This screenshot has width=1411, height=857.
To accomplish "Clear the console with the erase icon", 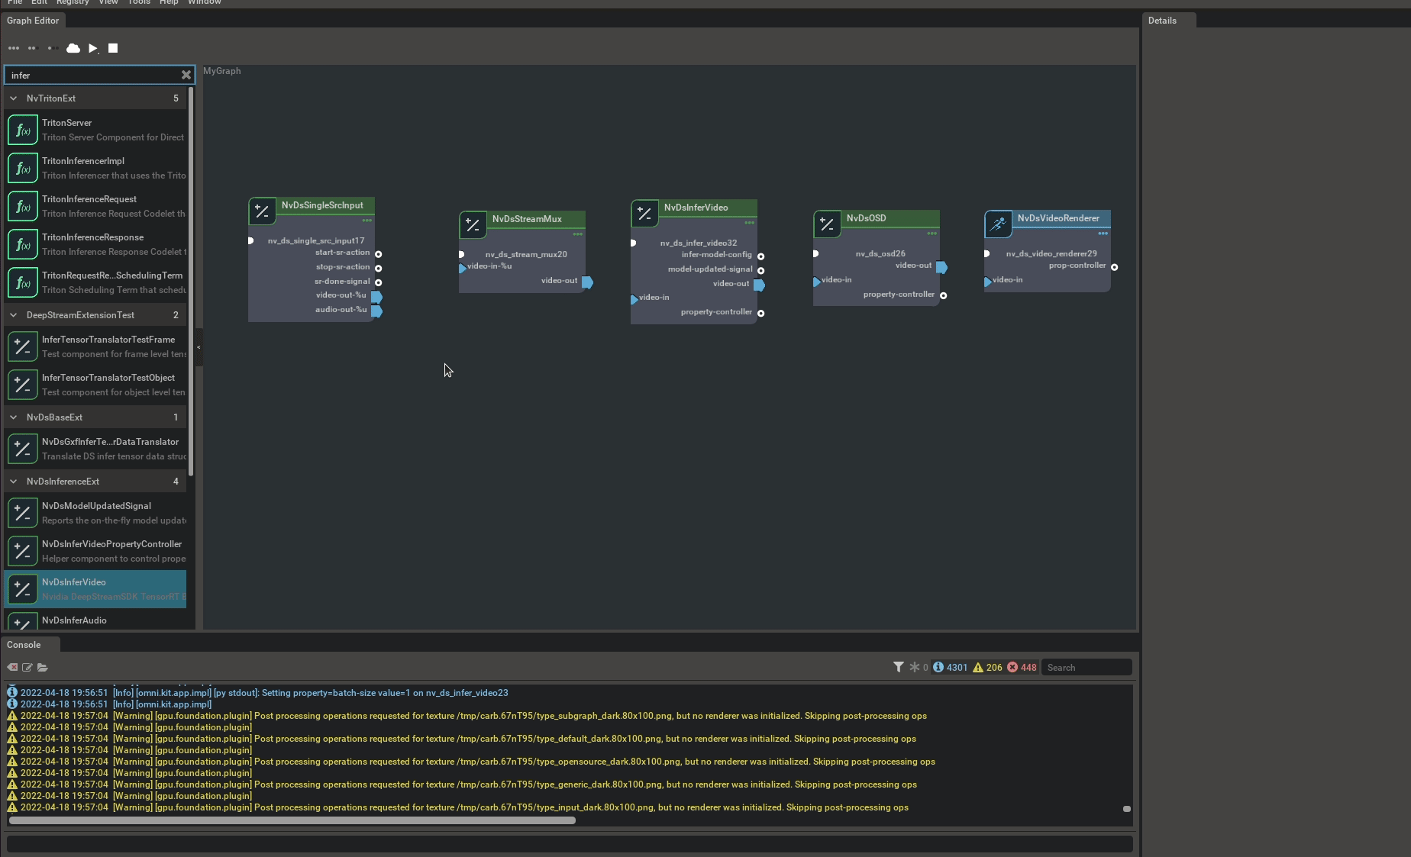I will (x=12, y=668).
